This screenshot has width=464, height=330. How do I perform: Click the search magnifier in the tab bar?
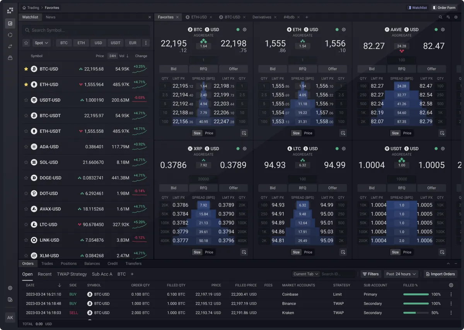point(440,17)
